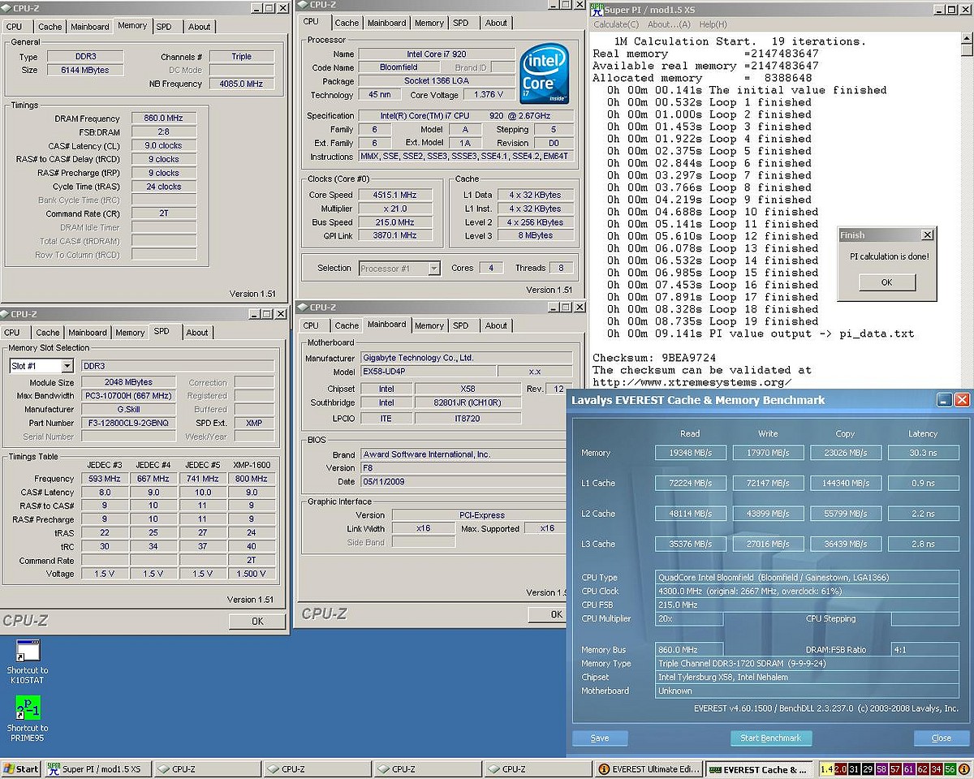This screenshot has width=974, height=779.
Task: Click the QPI Link 3870.1 MHz field
Action: (397, 235)
